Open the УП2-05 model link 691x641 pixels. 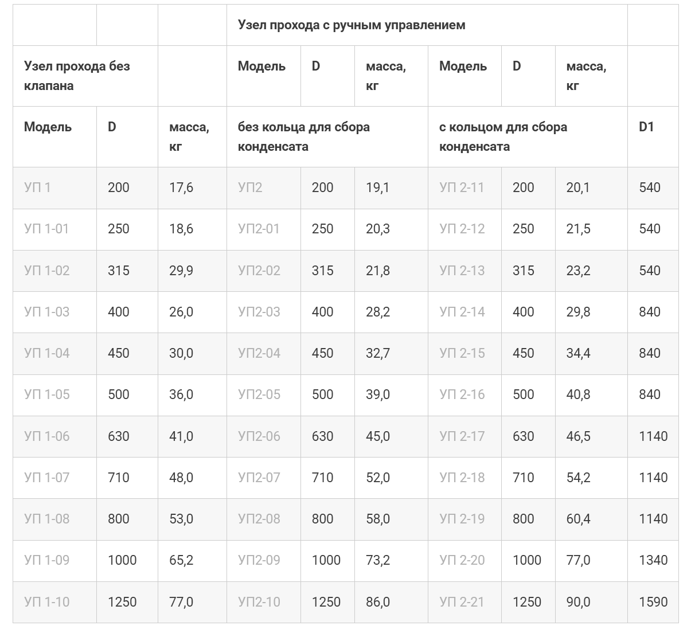(259, 394)
